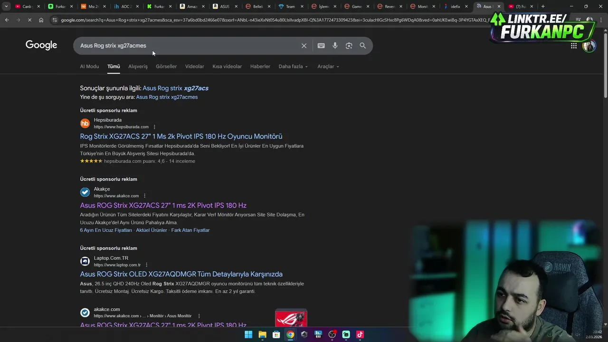
Task: Open the ad title 'Asus ROG Strix XG27ACS 27" 1 ms 2K Pivot IPS 180 Hz'
Action: tap(163, 205)
